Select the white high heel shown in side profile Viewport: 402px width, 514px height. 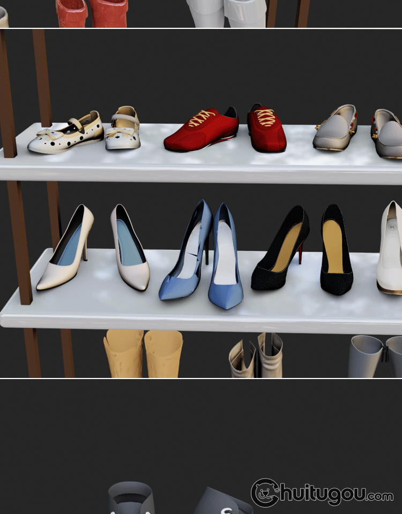pyautogui.click(x=65, y=247)
